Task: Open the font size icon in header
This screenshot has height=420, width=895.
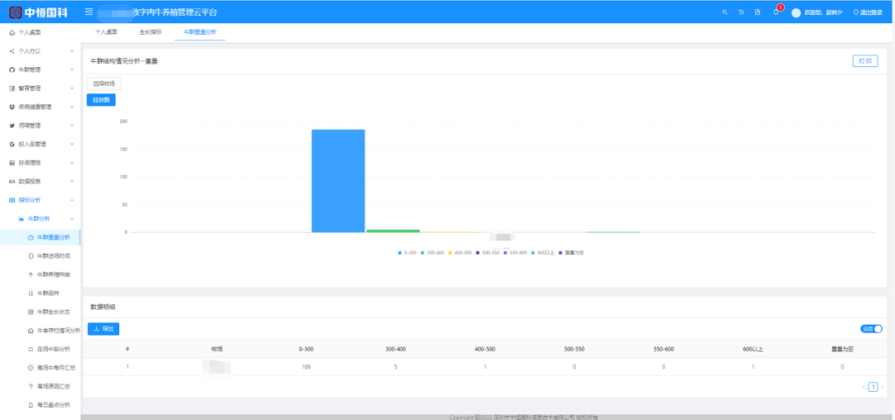Action: (x=741, y=12)
